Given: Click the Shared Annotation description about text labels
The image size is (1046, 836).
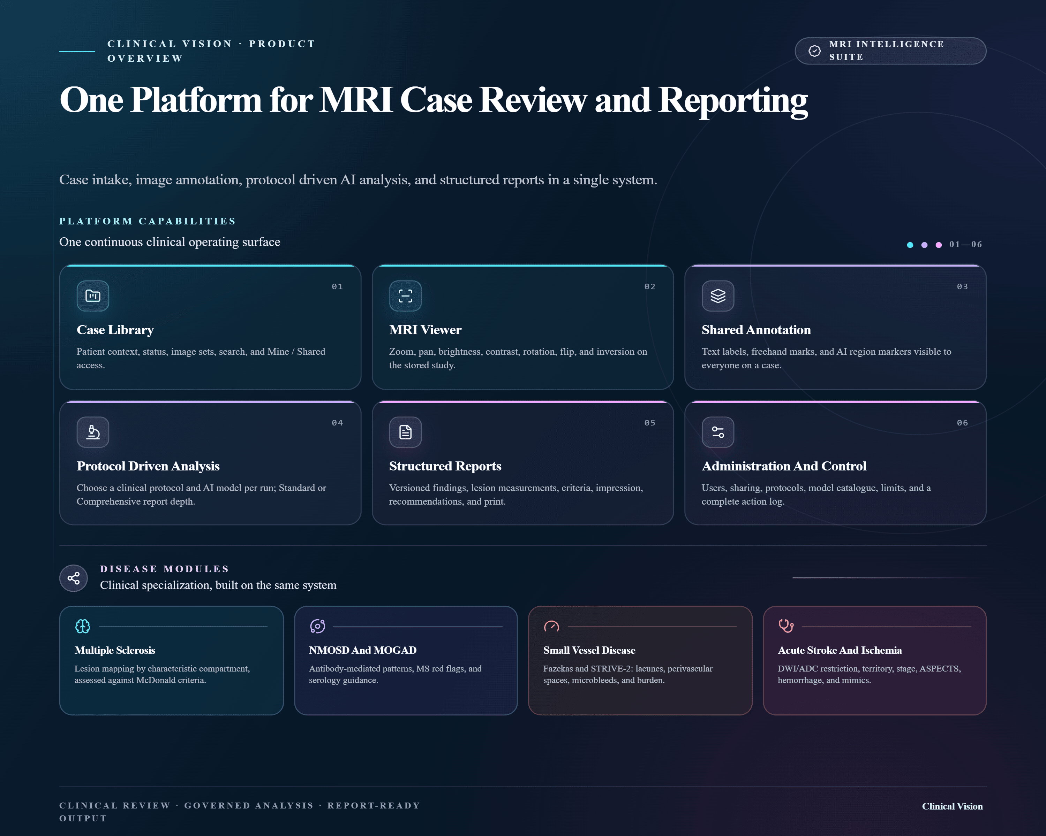Looking at the screenshot, I should tap(826, 358).
